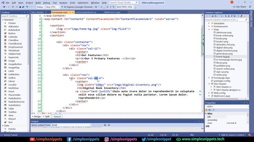Switch to the Site1.Master tab
The image size is (254, 142).
38,12
